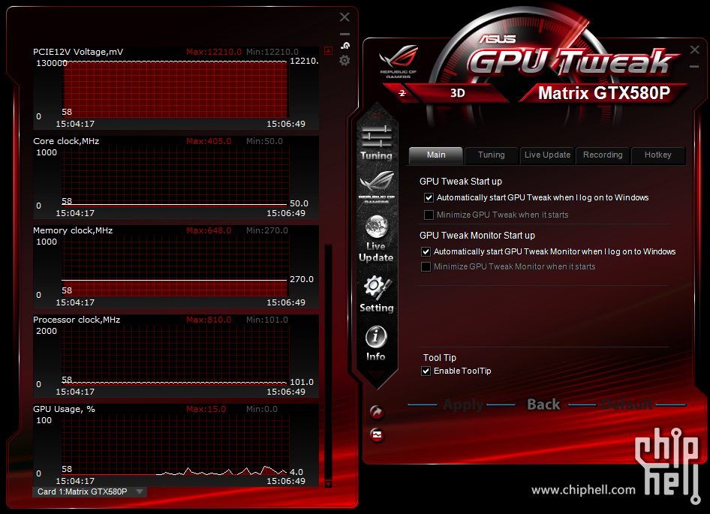Open the Recording settings tab

pos(603,155)
